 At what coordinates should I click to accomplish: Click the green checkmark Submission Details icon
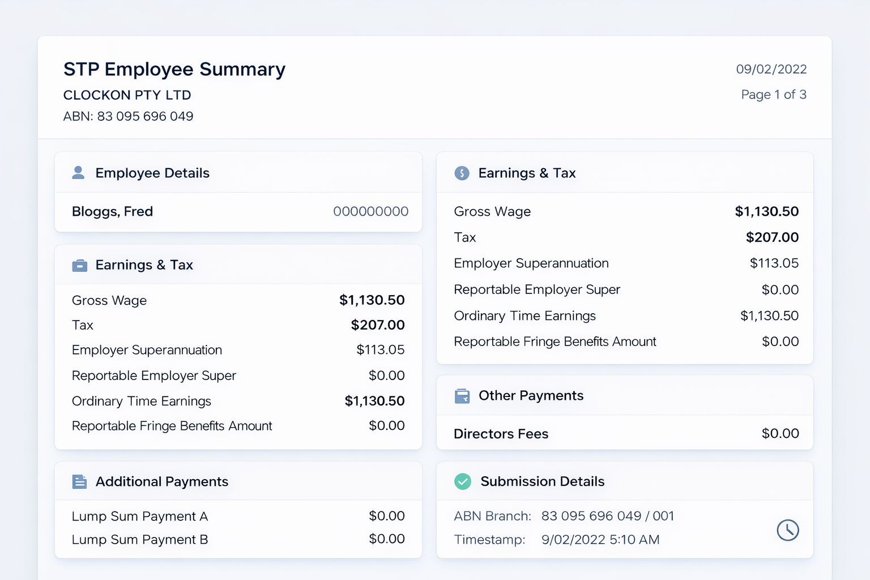(x=463, y=481)
